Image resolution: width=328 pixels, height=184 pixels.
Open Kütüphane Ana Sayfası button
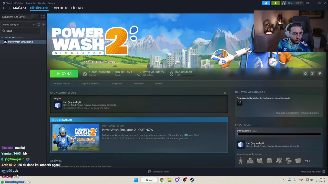19,17
